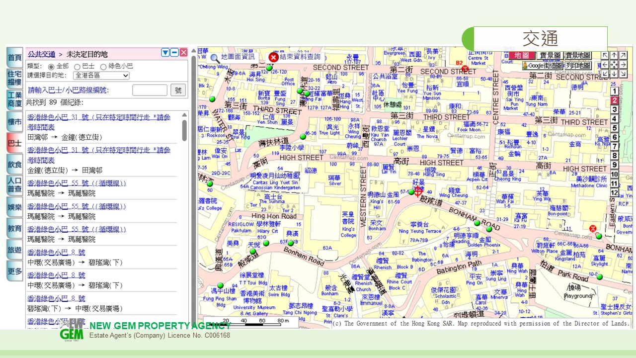The width and height of the screenshot is (636, 358).
Task: Pan the map left with the left arrow
Action: 605,64
